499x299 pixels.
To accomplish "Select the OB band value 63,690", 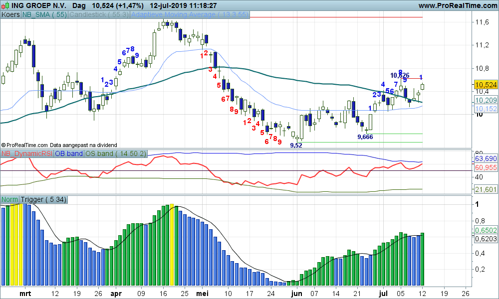I will [486, 158].
